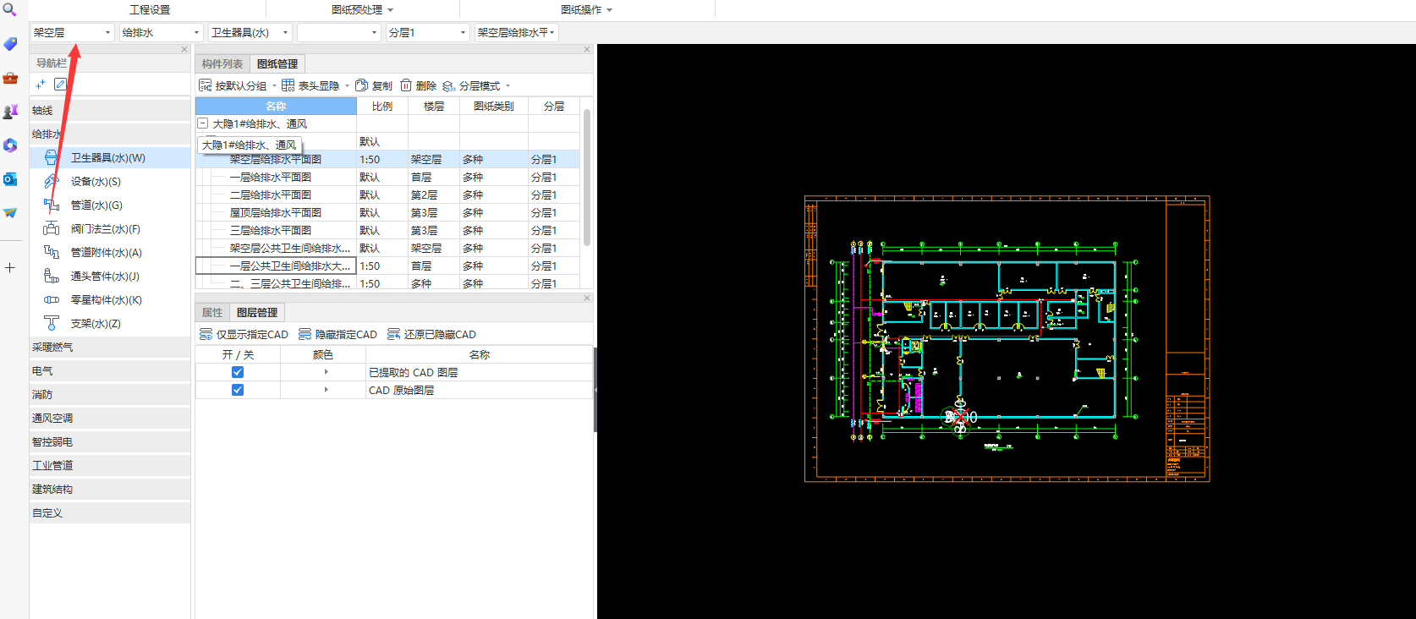Expand 工业管道 navigation category

coord(110,466)
